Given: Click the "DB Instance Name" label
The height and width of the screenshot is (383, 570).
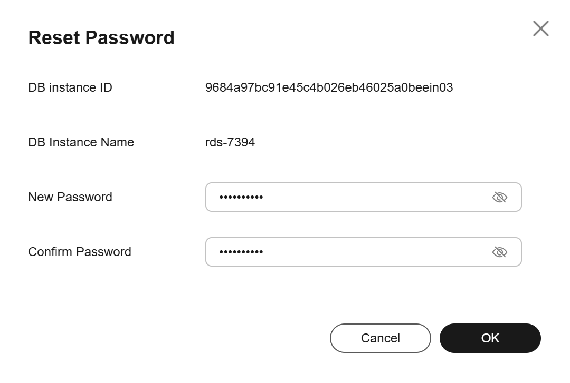Looking at the screenshot, I should click(81, 142).
